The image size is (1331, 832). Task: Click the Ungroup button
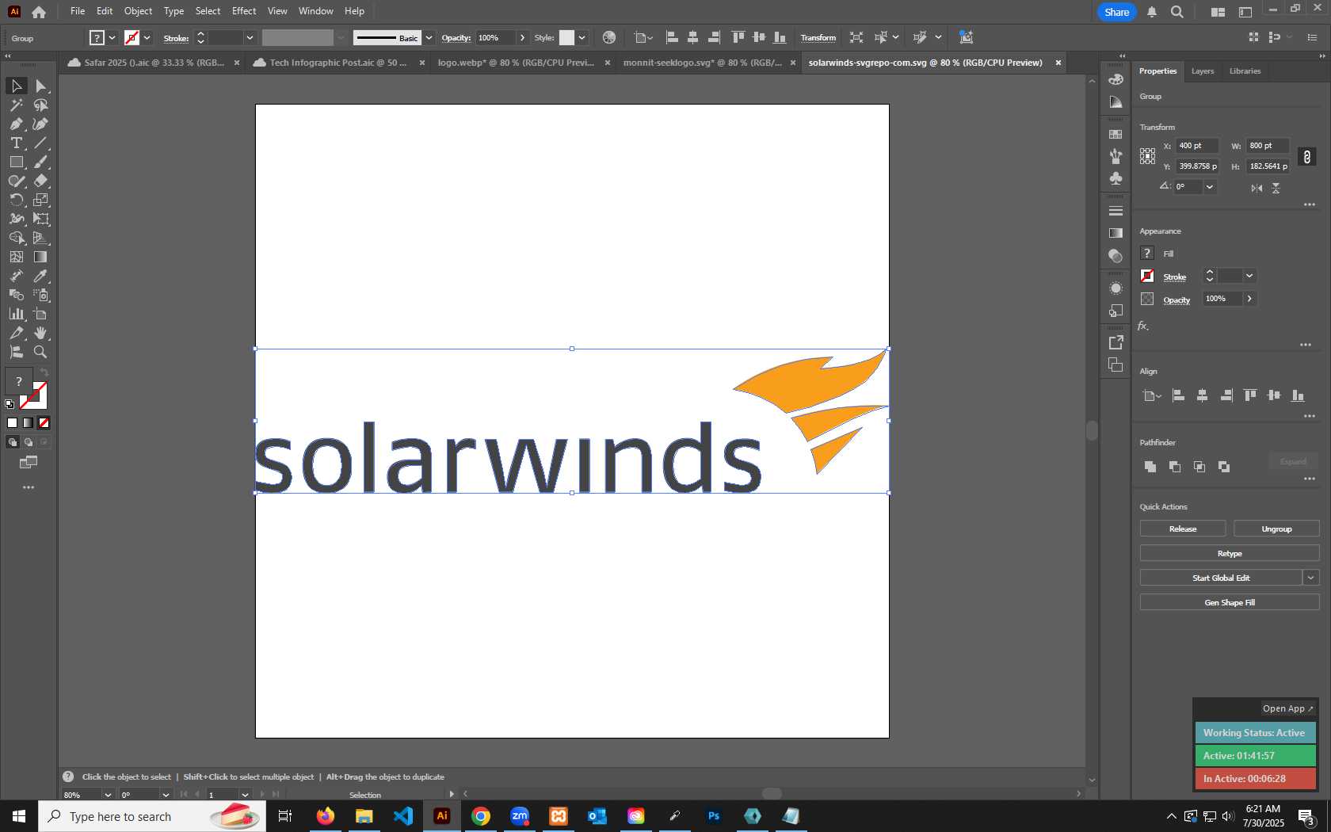tap(1276, 529)
